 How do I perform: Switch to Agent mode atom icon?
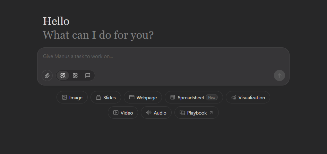tap(75, 75)
